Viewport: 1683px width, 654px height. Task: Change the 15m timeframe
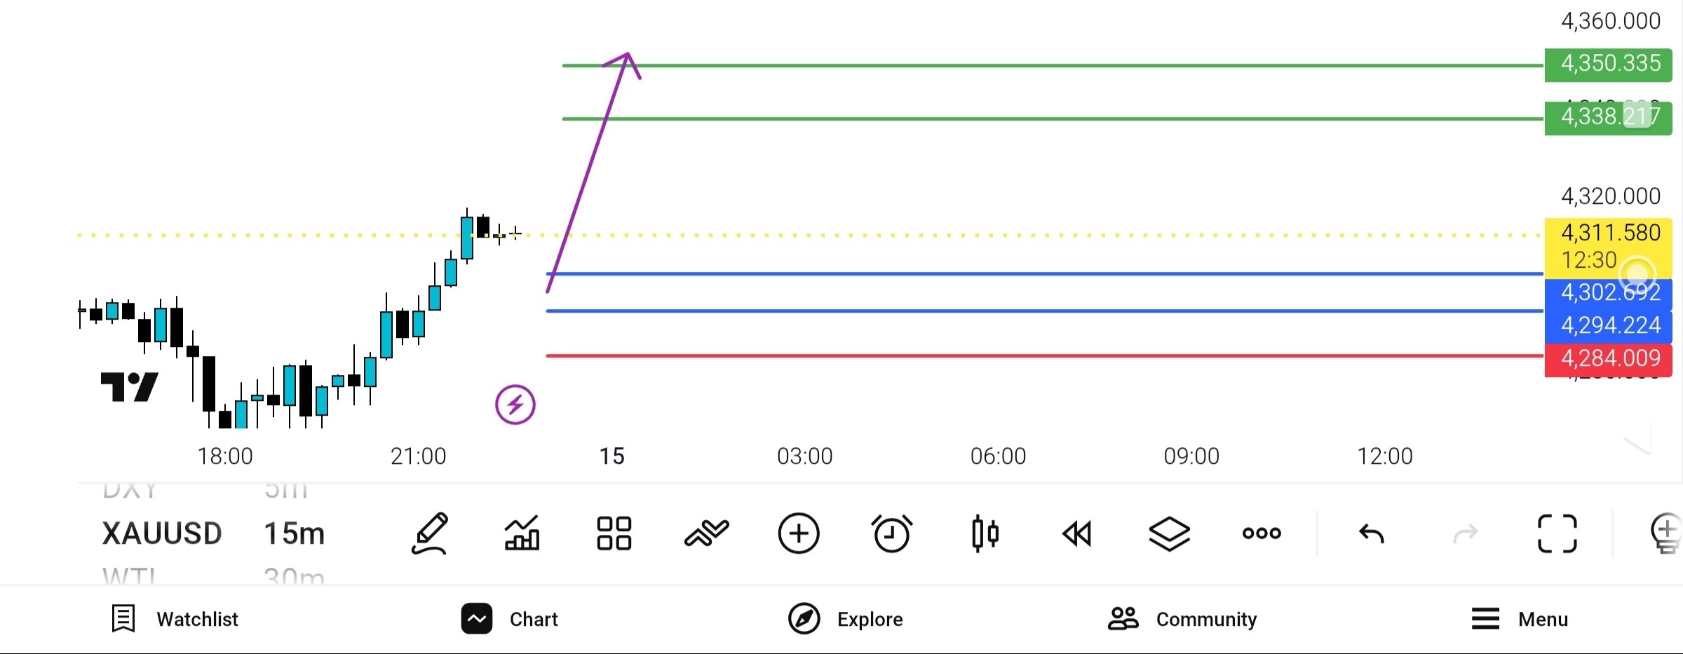coord(295,533)
